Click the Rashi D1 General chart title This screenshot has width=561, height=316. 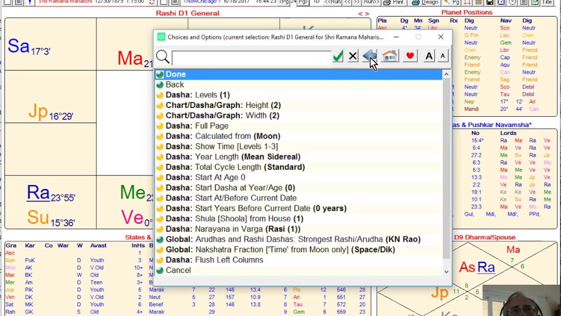[188, 13]
